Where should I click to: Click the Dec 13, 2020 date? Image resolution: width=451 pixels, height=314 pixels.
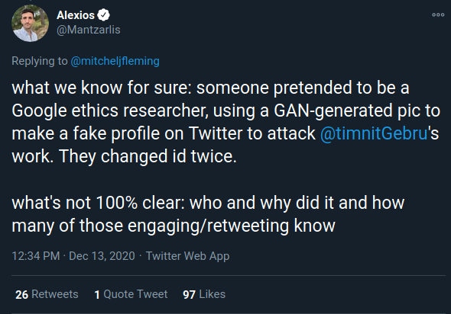[102, 256]
